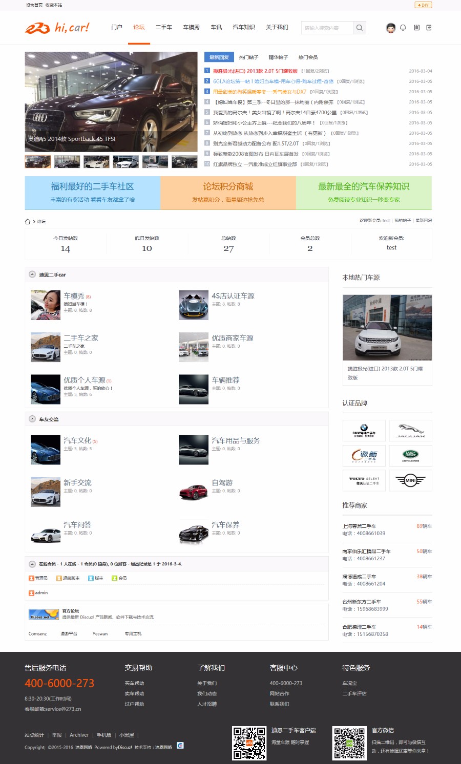Open the notification bell icon in header
461x764 pixels.
(x=403, y=28)
